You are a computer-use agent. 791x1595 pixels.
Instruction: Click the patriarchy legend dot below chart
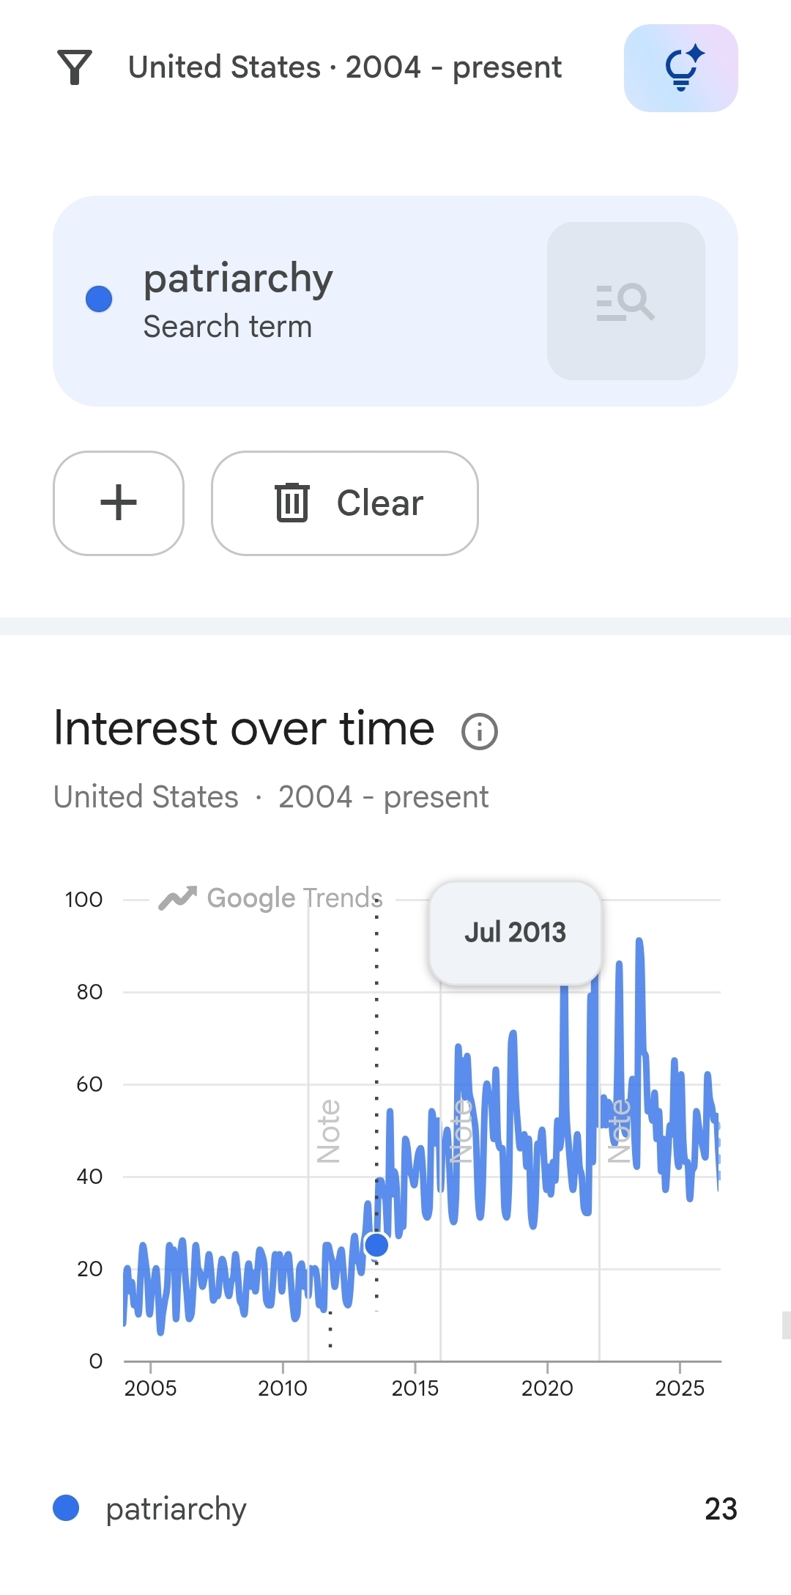click(66, 1508)
